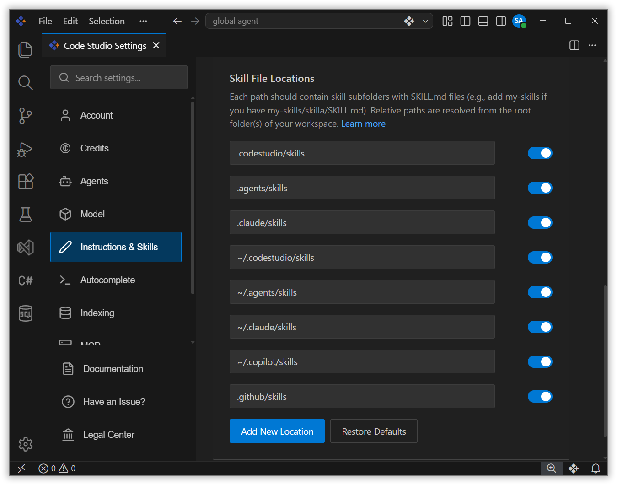Click the agent sparkle status bar icon
This screenshot has height=485, width=617.
tap(574, 468)
